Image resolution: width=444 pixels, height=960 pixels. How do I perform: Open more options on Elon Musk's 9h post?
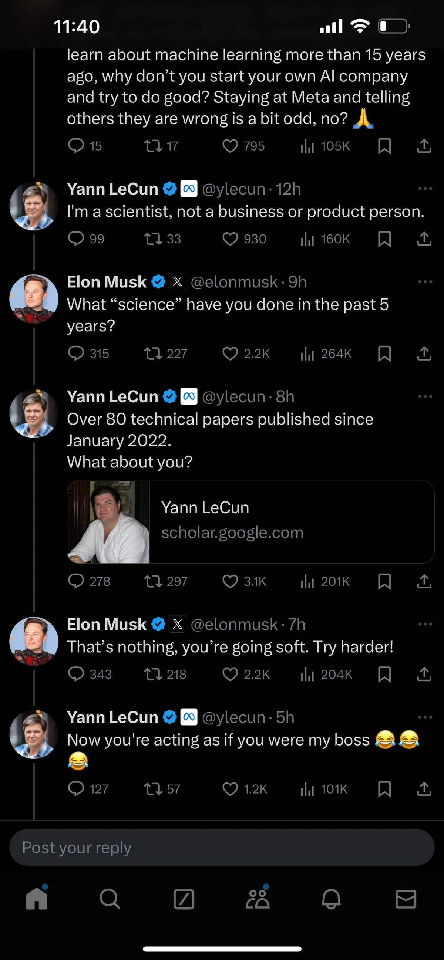pos(425,282)
